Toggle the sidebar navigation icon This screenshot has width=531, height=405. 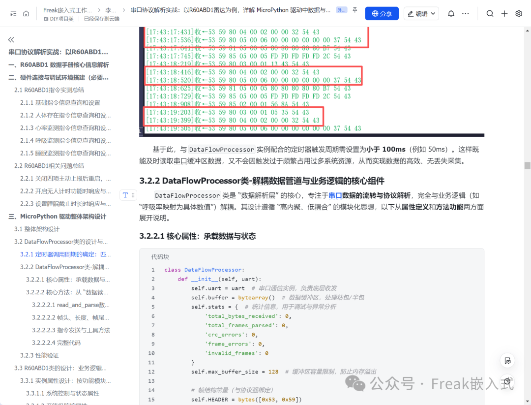pos(13,14)
